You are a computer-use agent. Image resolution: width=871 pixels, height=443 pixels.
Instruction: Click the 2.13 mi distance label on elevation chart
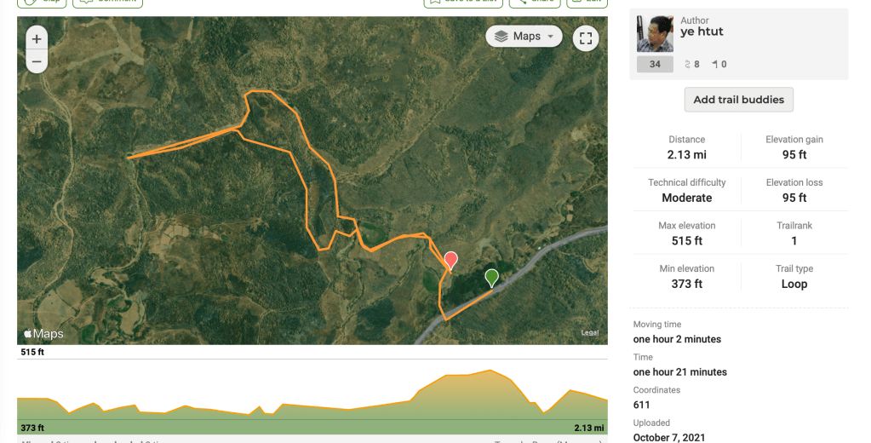[589, 428]
